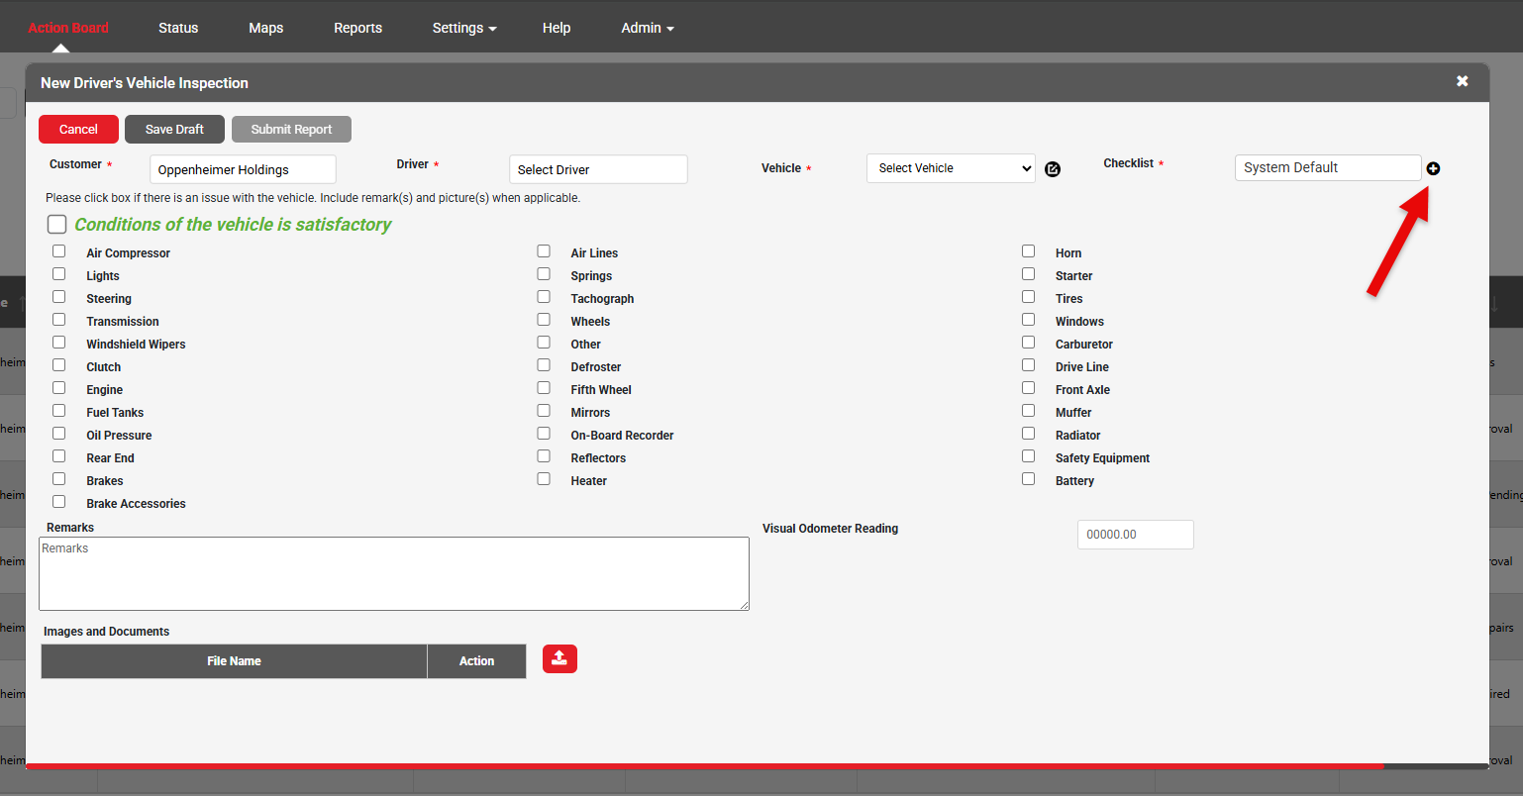Toggle the Lights issue checkbox
The height and width of the screenshot is (796, 1523).
pyautogui.click(x=59, y=274)
